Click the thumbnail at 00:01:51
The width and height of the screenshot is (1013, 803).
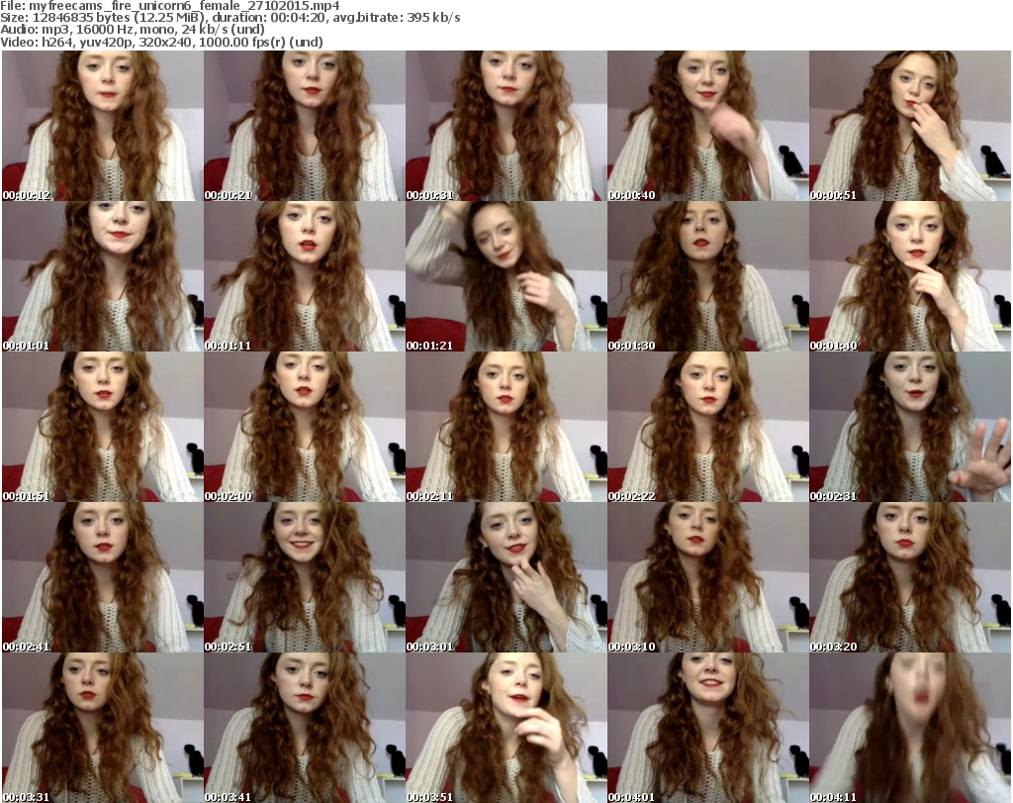click(x=103, y=427)
